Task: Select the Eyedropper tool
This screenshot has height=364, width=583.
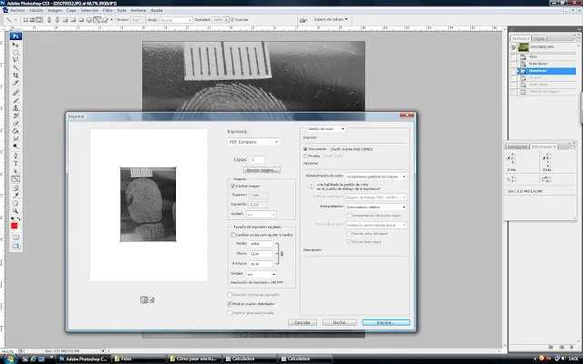Action: [x=15, y=196]
